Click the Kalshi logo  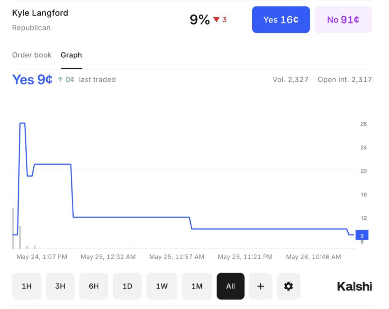(354, 286)
